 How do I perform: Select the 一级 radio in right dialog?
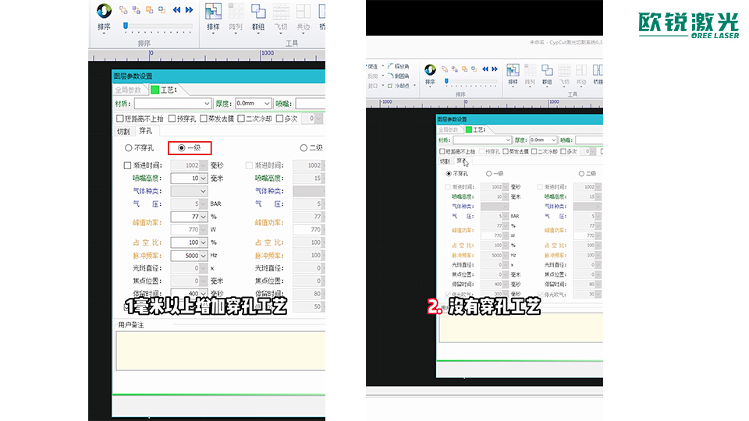tap(488, 174)
